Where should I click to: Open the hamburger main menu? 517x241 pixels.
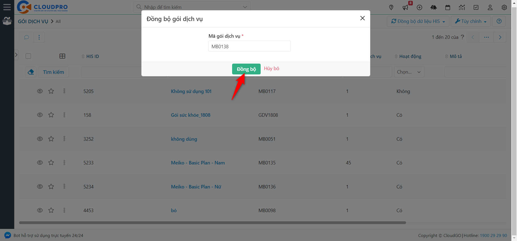(x=7, y=7)
